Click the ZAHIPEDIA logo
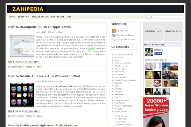The width and height of the screenshot is (191, 127). 28,9
